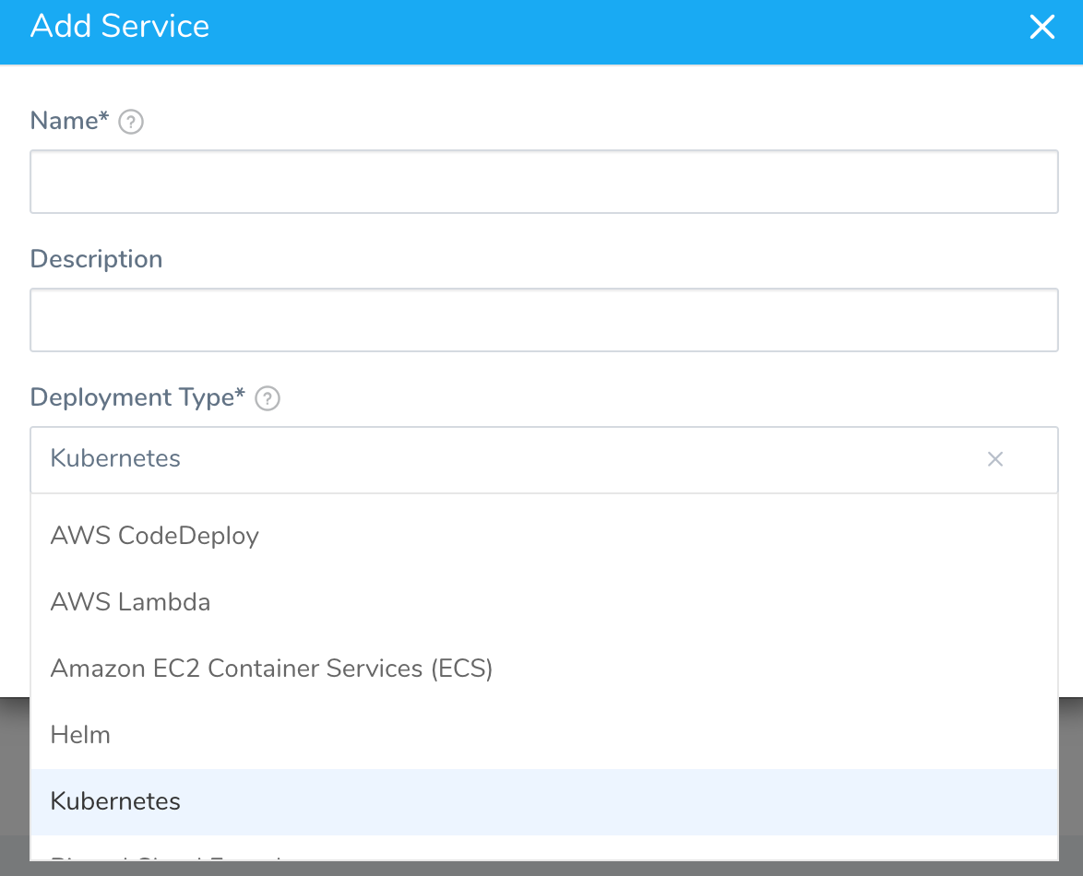Select the Helm deployment type
This screenshot has height=876, width=1083.
coord(543,735)
